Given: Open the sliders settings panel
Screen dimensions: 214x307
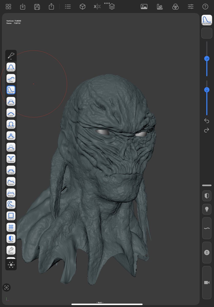Looking at the screenshot, I should tap(191, 7).
